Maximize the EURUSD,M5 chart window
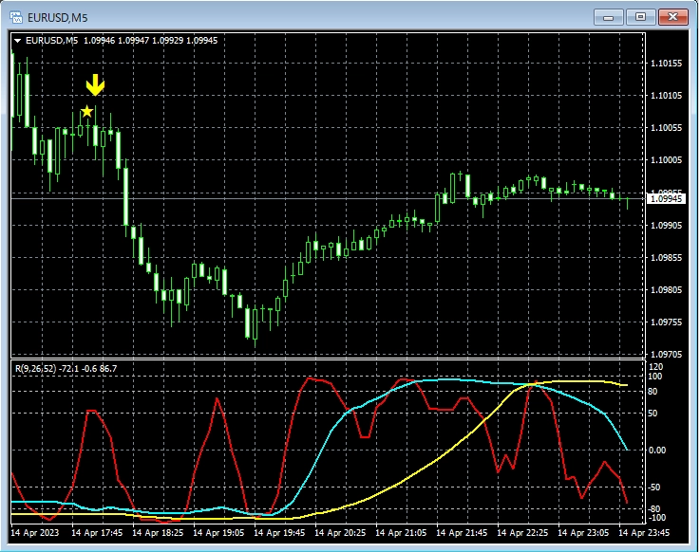The image size is (700, 552). [x=641, y=16]
